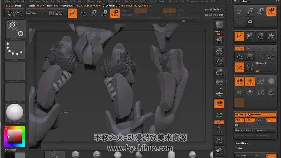This screenshot has height=158, width=281.
Task: Toggle Transp in Transform panel
Action: point(271,92)
